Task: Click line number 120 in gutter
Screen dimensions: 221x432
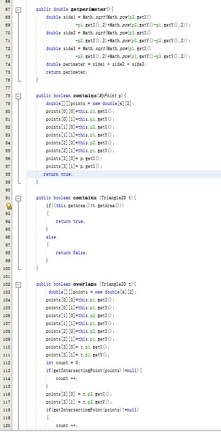Action: [6, 426]
